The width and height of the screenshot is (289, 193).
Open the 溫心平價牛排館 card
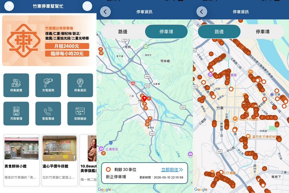point(59,160)
